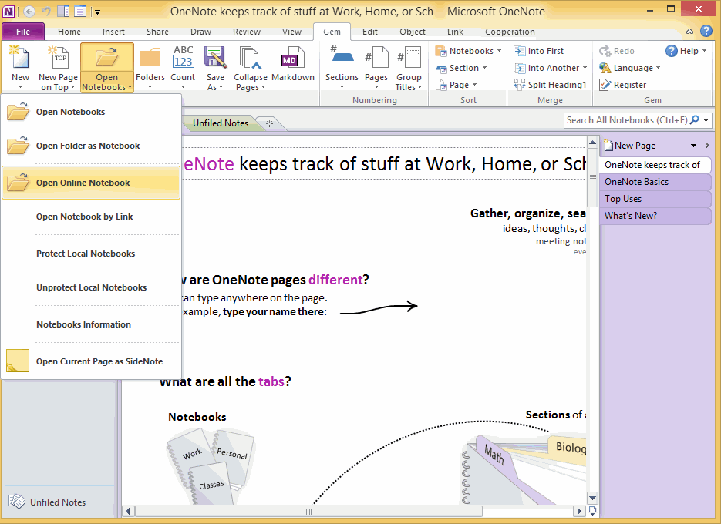
Task: Switch to the Insert ribbon tab
Action: [x=113, y=32]
